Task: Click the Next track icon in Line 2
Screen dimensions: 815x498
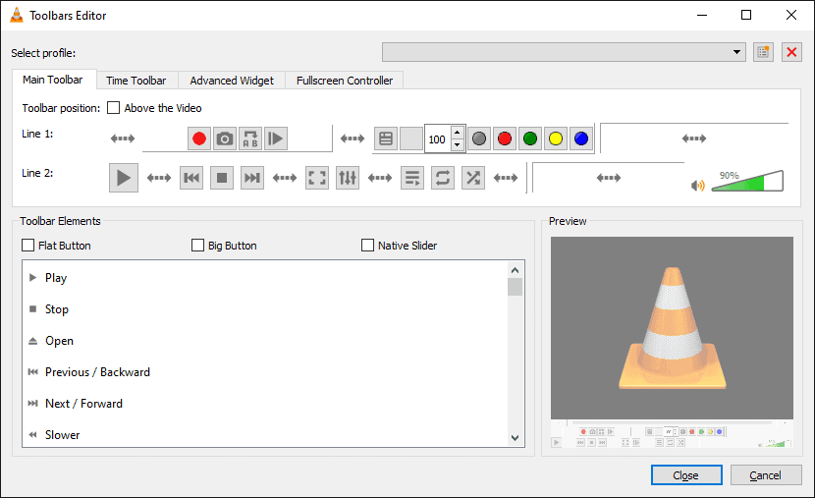Action: [x=252, y=178]
